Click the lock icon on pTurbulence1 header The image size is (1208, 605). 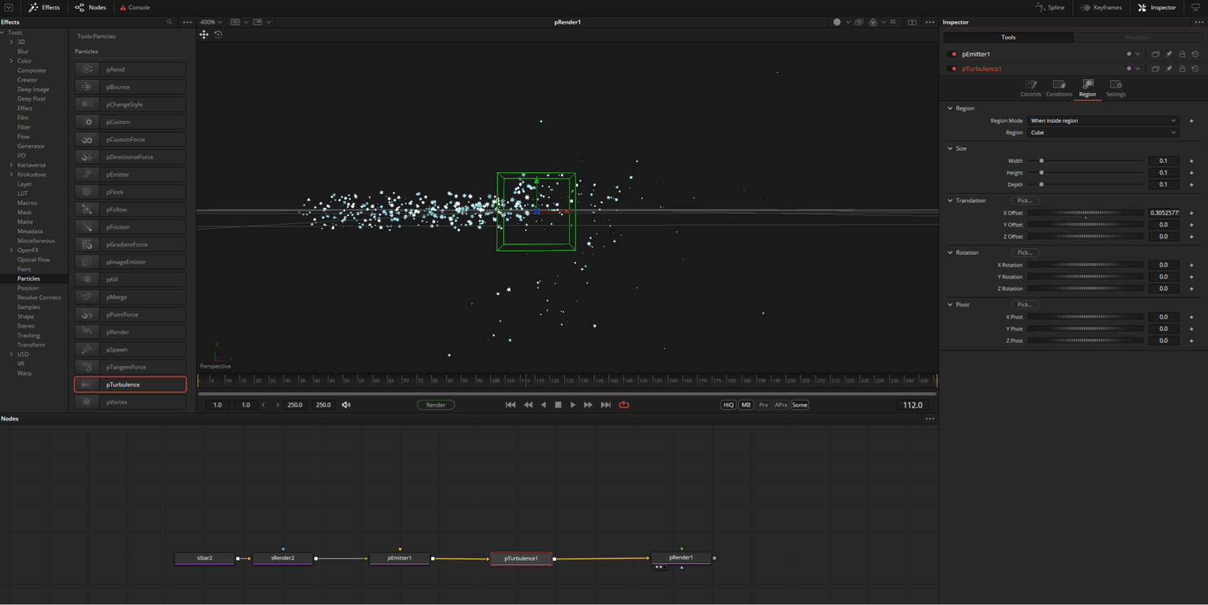tap(1182, 69)
